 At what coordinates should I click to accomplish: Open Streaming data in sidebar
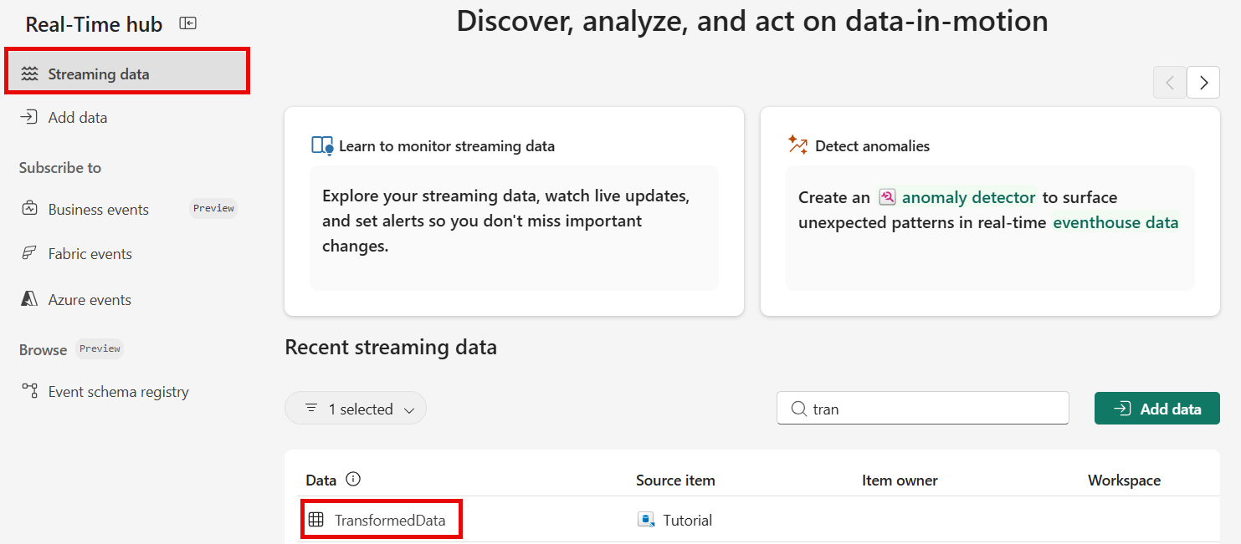coord(127,74)
